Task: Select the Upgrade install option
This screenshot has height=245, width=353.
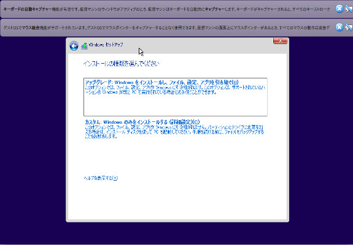Action: coord(176,97)
